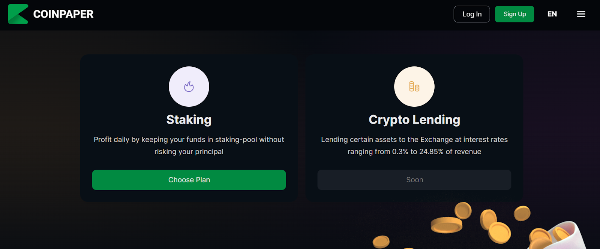Click the COINPAPER brand name text
Viewport: 600px width, 249px height.
coord(63,14)
